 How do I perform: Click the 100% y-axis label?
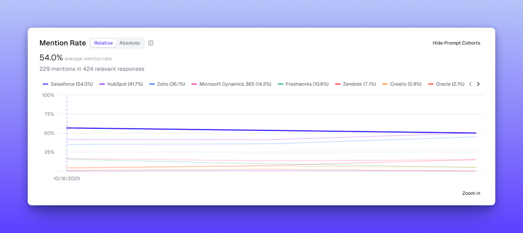[48, 95]
